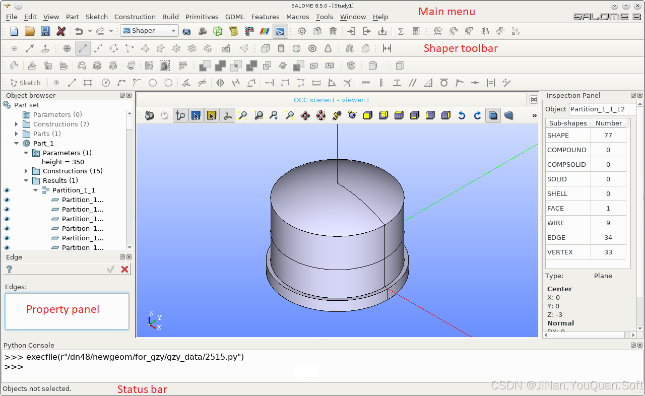Image resolution: width=645 pixels, height=396 pixels.
Task: Click the Object browser scrollbar down arrow
Action: (130, 247)
